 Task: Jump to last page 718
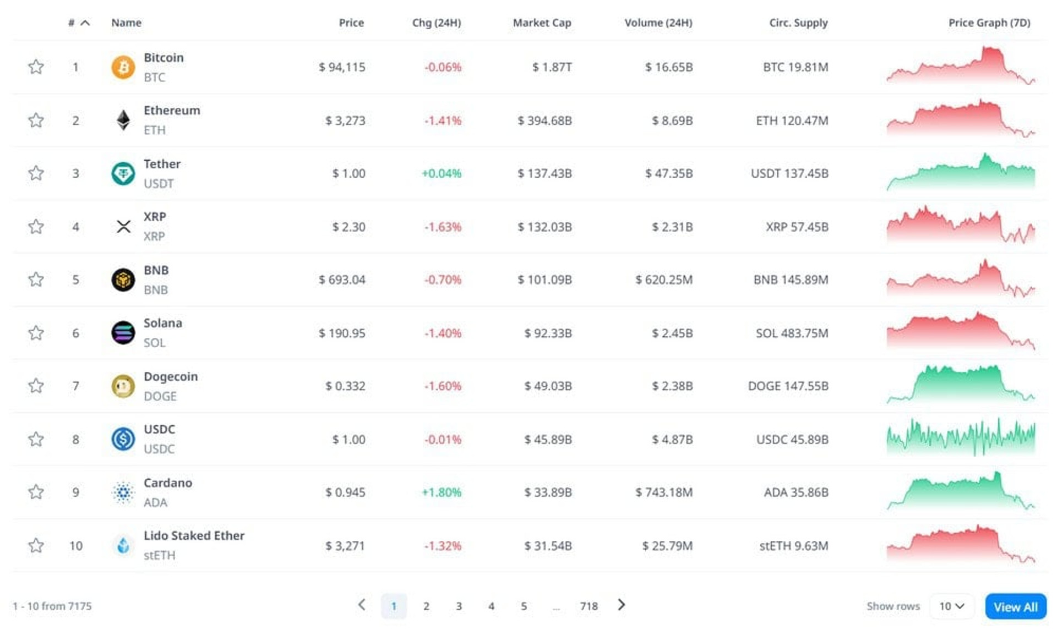click(x=589, y=606)
